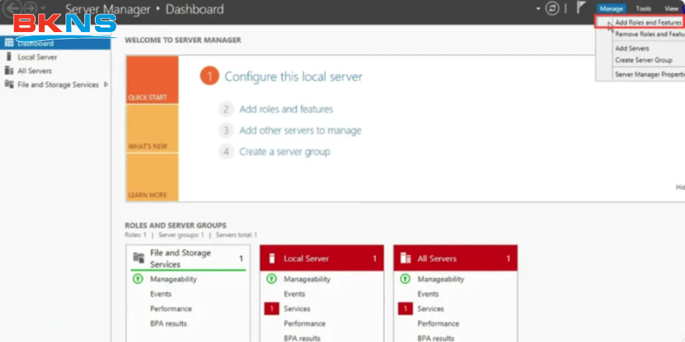Viewport: 685px width, 342px height.
Task: Click the step 1 orange circle icon
Action: (x=209, y=76)
